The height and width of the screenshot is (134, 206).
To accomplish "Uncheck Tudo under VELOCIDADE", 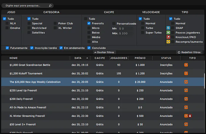I will pos(140,19).
